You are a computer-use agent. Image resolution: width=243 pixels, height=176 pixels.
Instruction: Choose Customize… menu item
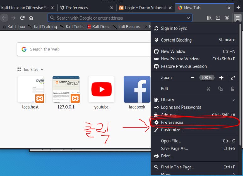coord(195,130)
